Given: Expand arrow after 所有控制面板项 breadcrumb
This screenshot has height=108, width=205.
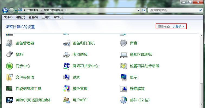Looking at the screenshot, I should click(66, 10).
